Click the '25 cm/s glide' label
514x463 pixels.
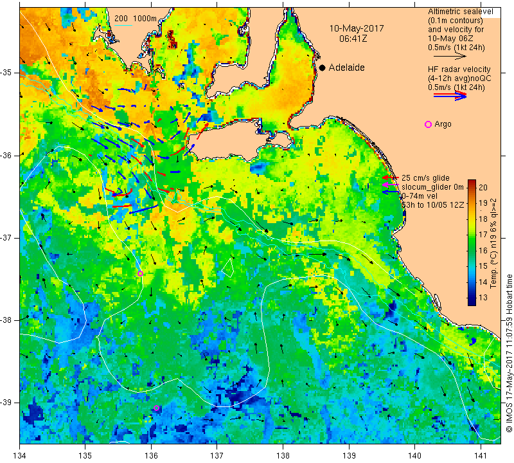425,178
